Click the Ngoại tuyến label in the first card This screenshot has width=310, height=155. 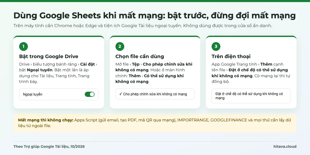coord(33,94)
